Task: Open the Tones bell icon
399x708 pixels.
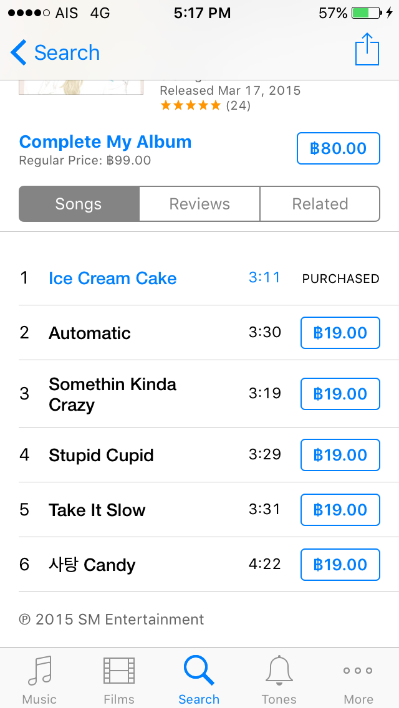Action: [x=279, y=671]
